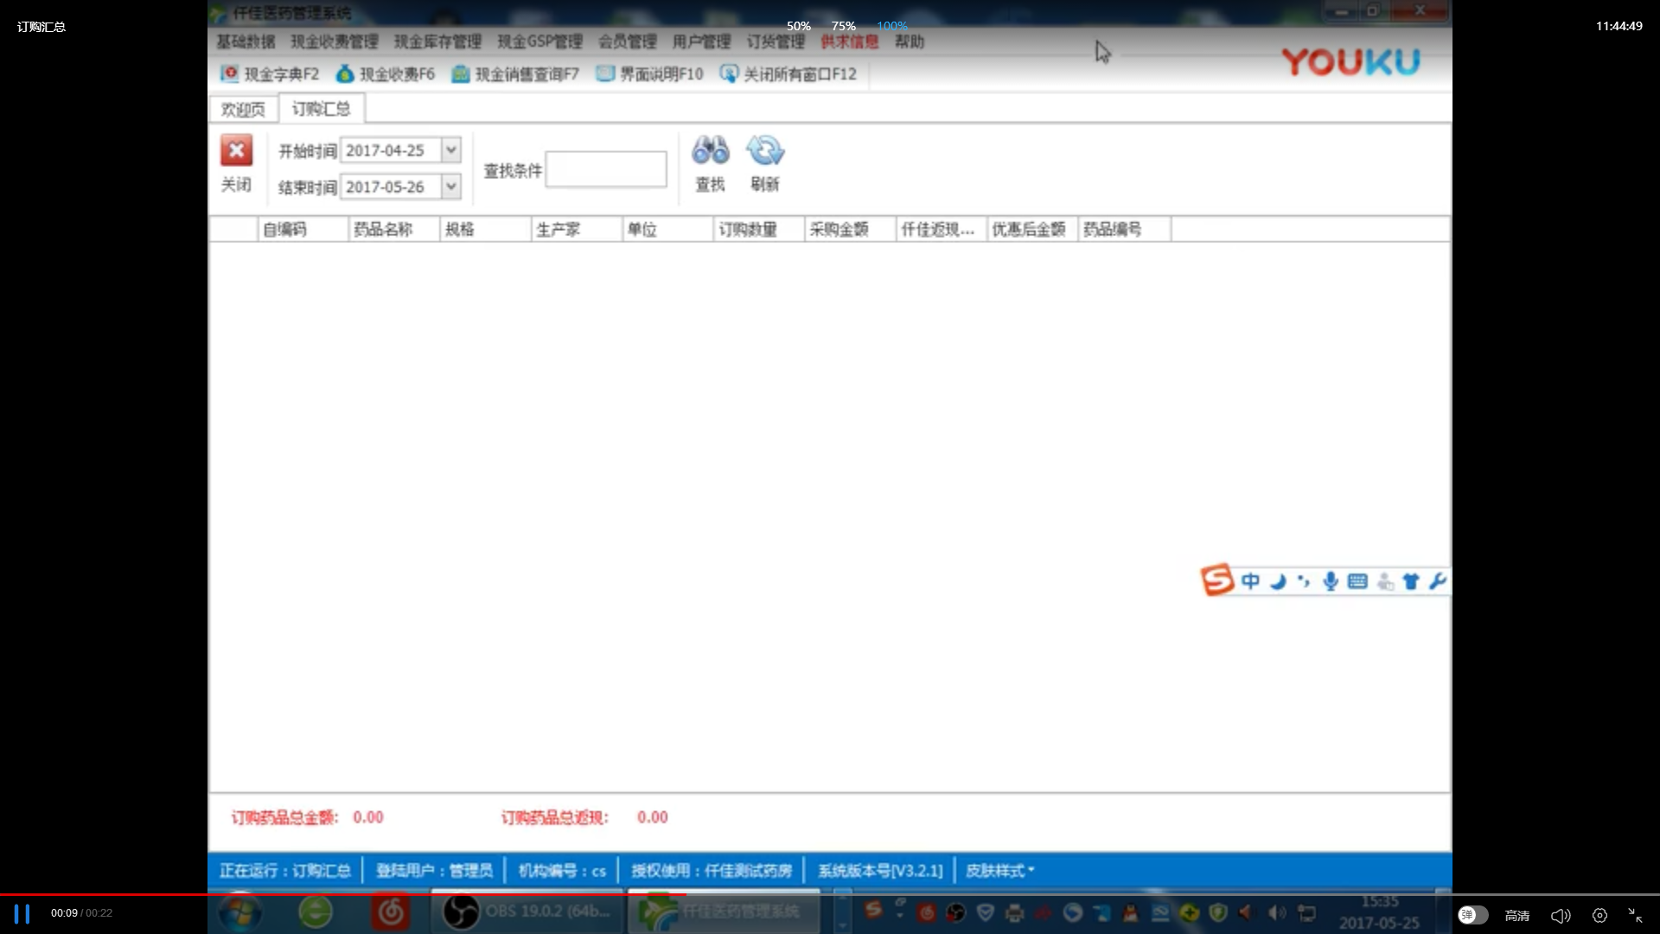
Task: Select the 75% video size option
Action: coord(843,27)
